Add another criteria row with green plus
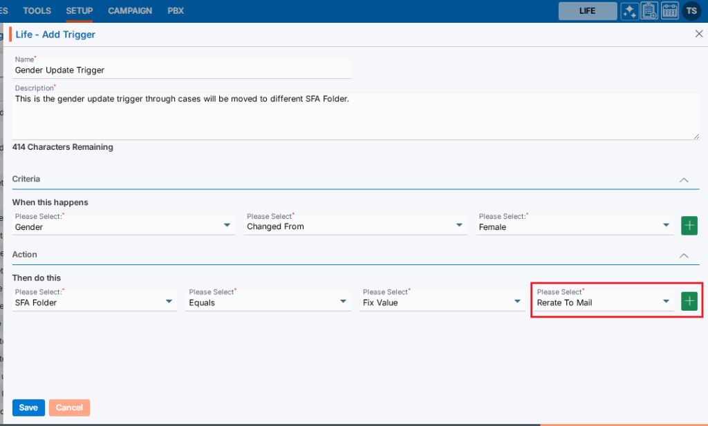The image size is (708, 426). click(689, 225)
